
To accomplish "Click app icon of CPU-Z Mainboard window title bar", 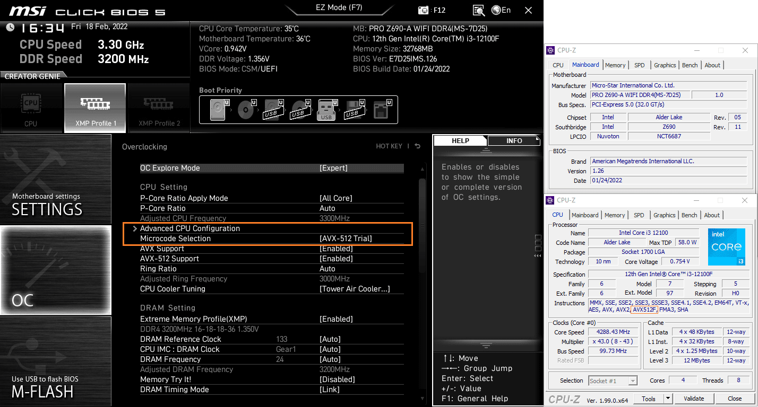I will 552,50.
